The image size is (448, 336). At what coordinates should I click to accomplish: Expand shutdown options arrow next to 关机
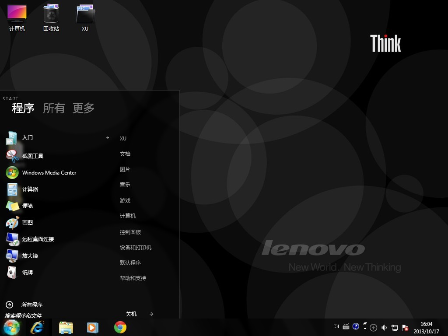151,314
